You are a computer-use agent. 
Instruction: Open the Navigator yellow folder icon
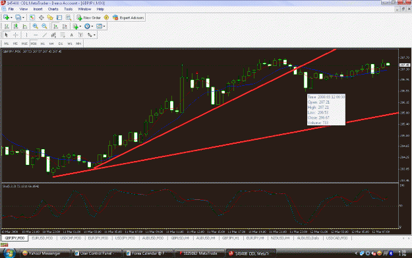click(50, 18)
